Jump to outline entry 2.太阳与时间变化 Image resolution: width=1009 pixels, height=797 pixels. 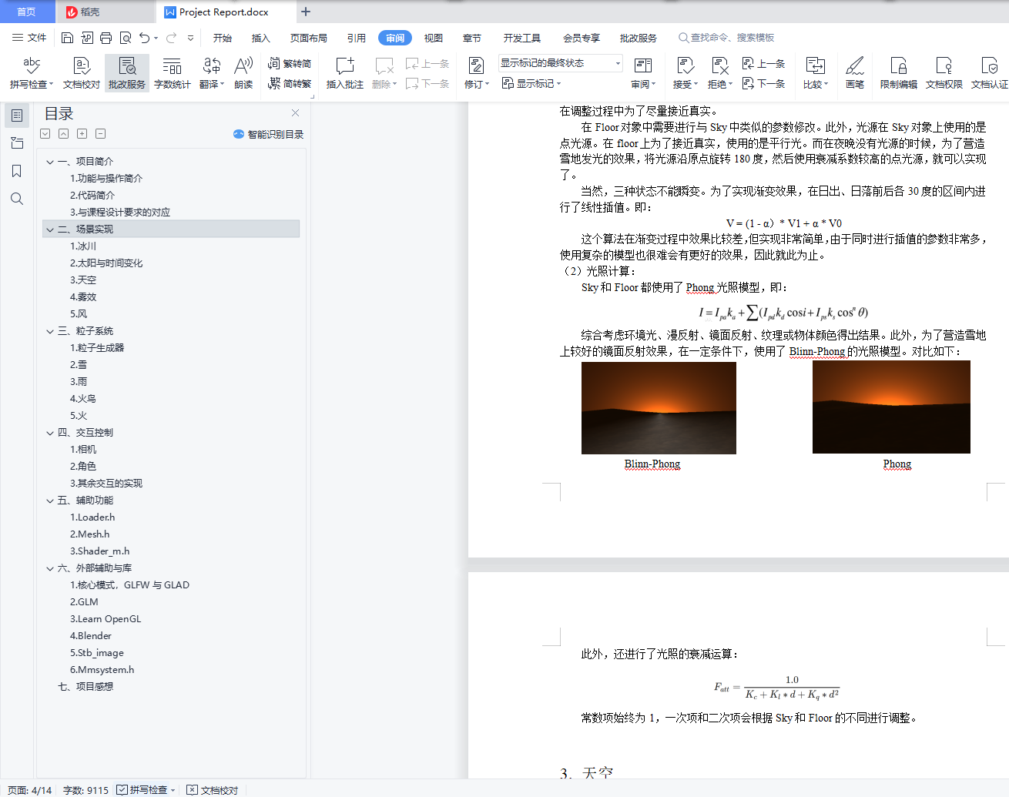106,263
